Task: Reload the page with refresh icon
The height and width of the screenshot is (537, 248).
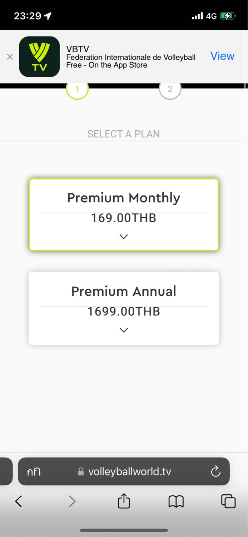Action: pos(215,471)
